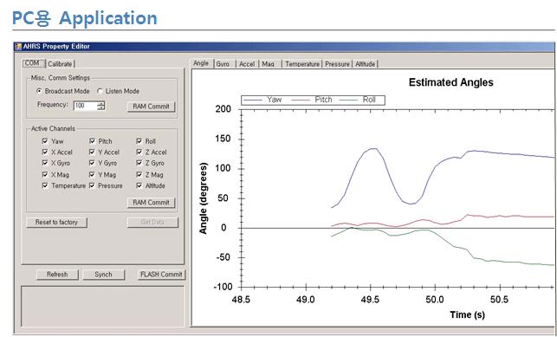Click the Reset to factory button

56,223
